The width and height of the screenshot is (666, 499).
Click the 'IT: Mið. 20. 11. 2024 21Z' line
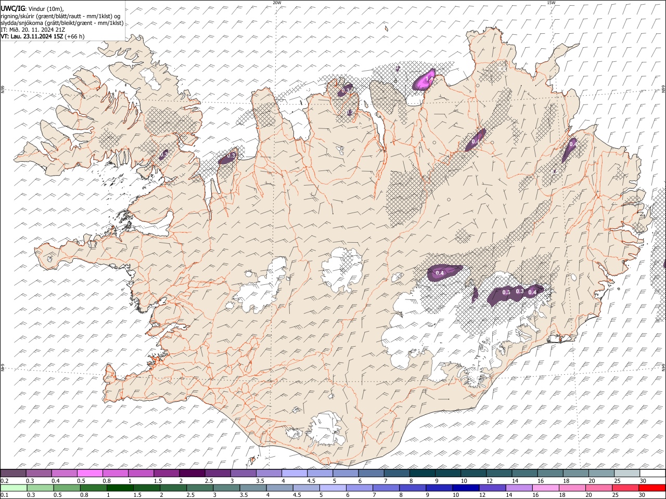[x=33, y=30]
